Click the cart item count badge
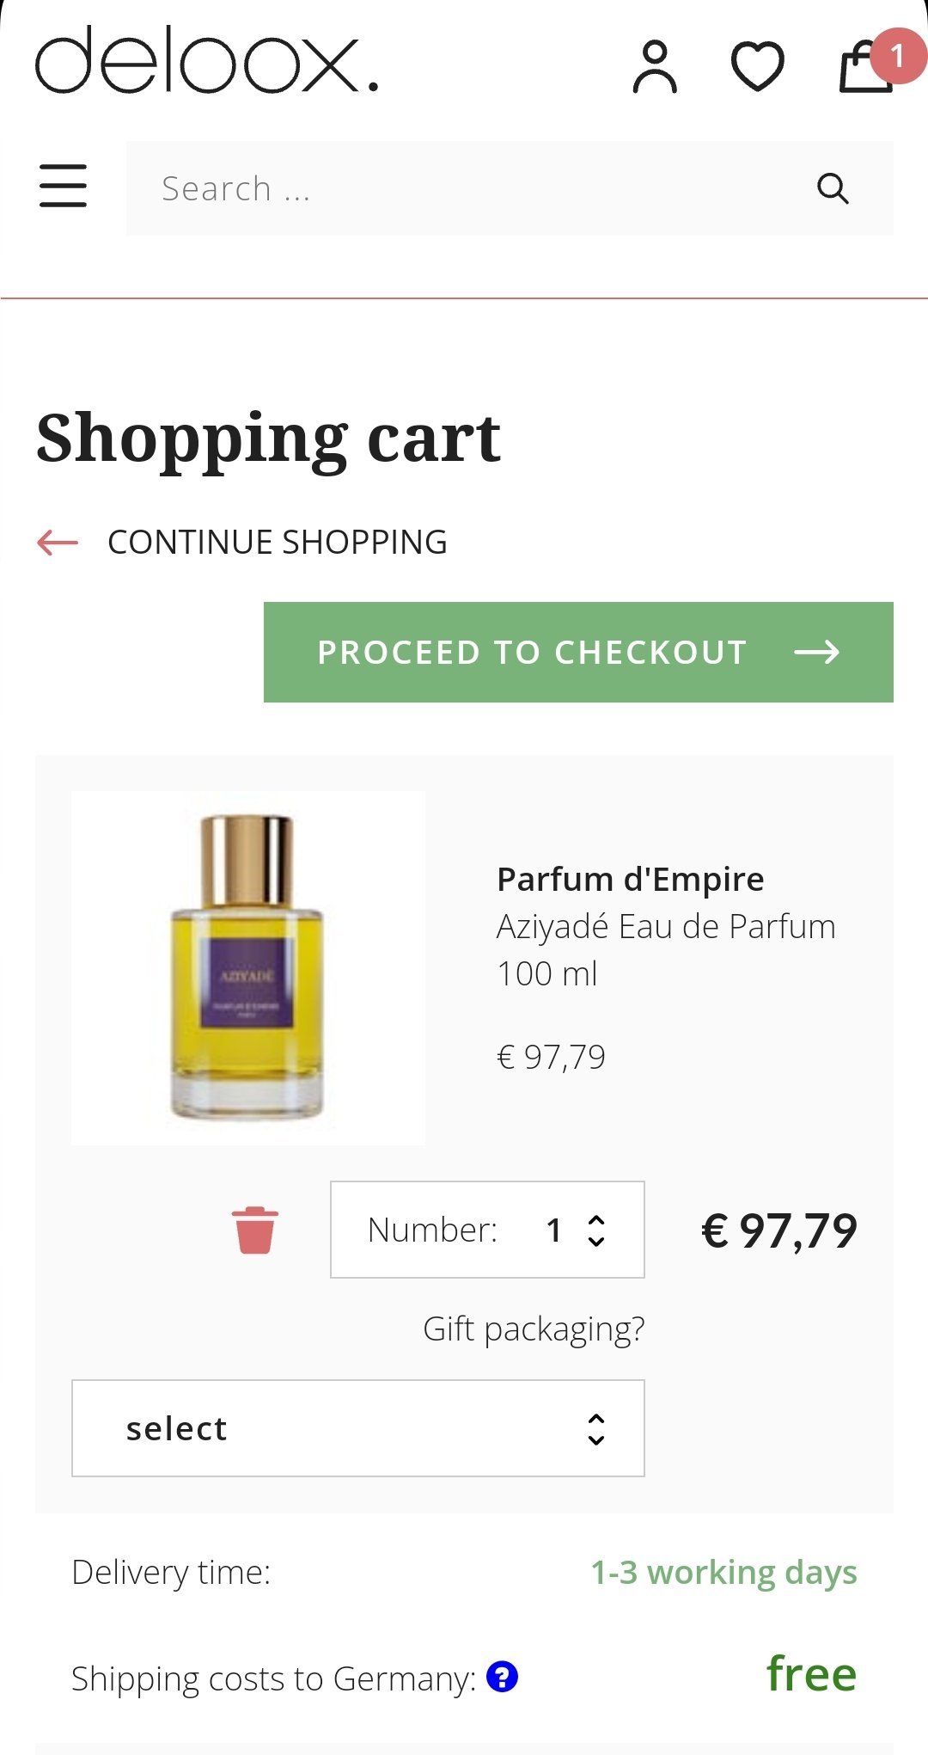928x1755 pixels. (897, 57)
